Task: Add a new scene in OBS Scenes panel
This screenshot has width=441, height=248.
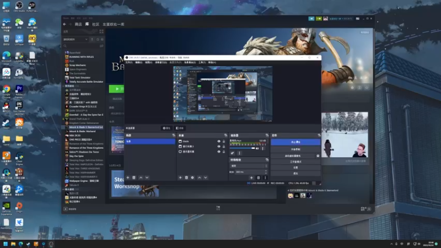Action: pos(128,177)
